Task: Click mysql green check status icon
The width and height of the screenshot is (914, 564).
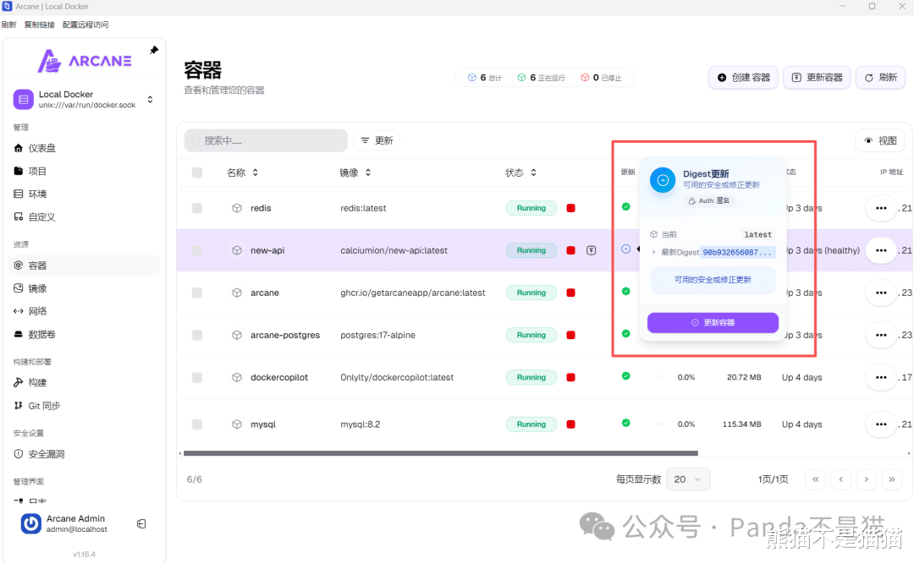Action: (625, 423)
